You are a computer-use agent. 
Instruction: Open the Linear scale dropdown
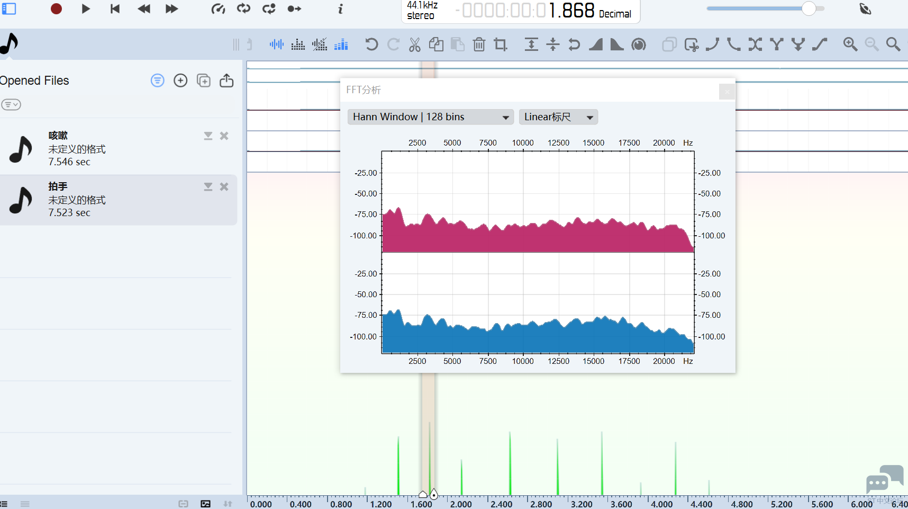tap(558, 117)
